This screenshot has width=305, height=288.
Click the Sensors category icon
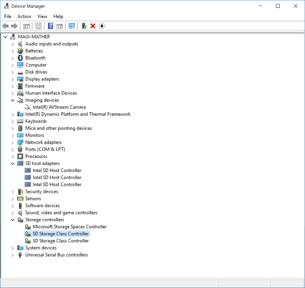(20, 199)
